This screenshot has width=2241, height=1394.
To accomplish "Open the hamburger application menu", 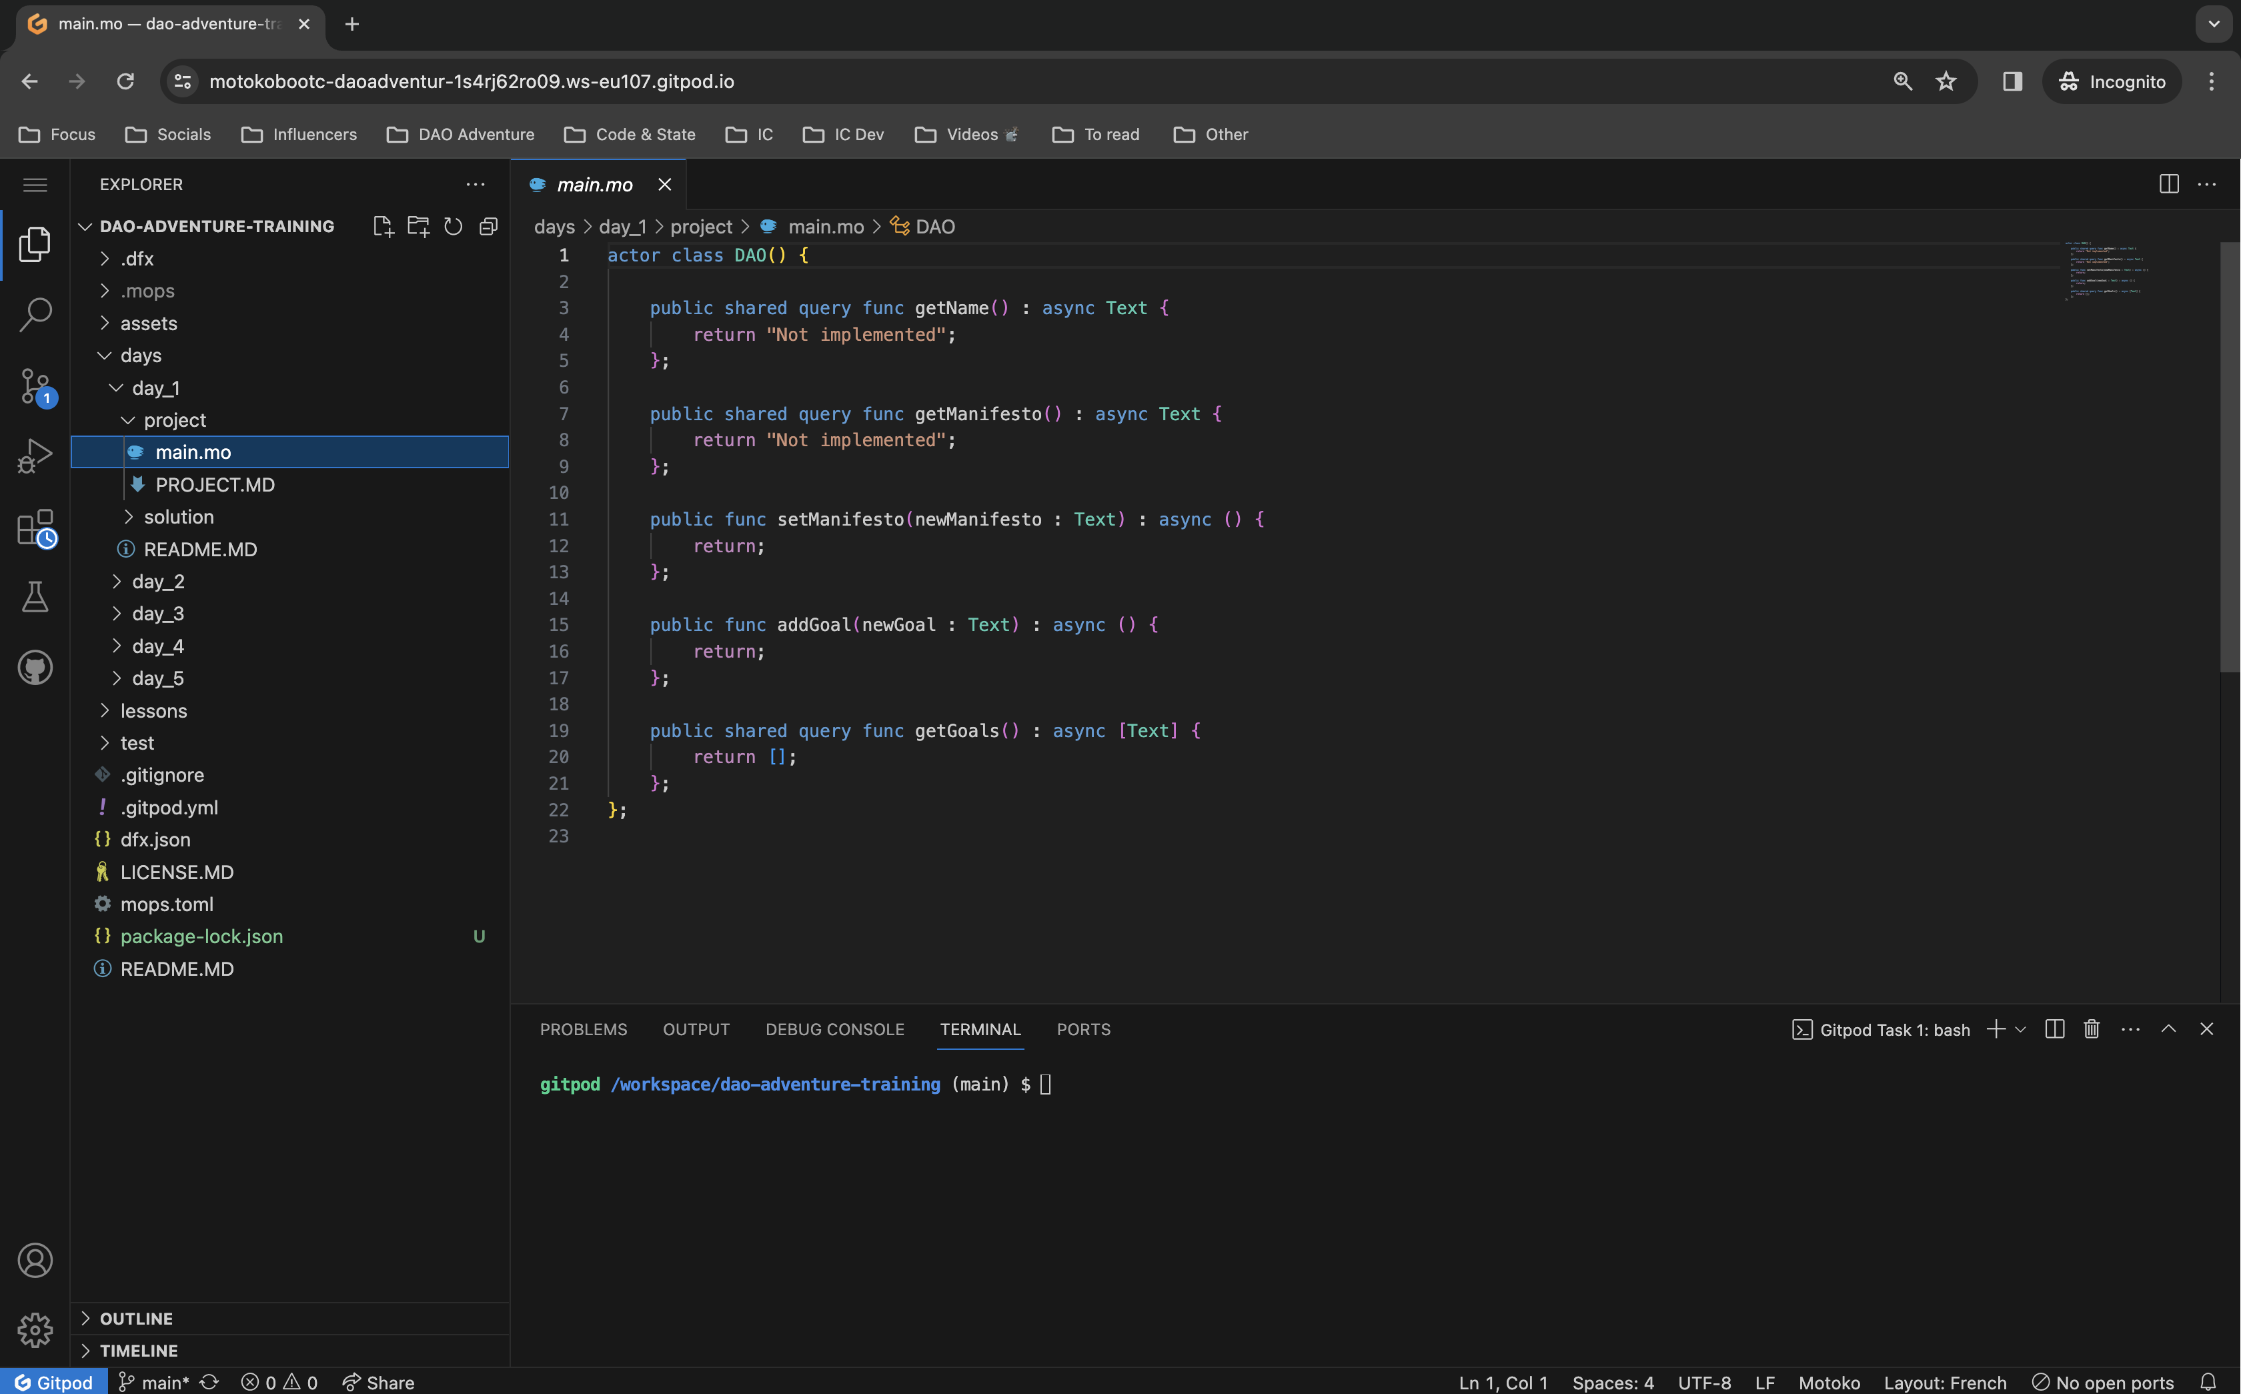I will 35,184.
